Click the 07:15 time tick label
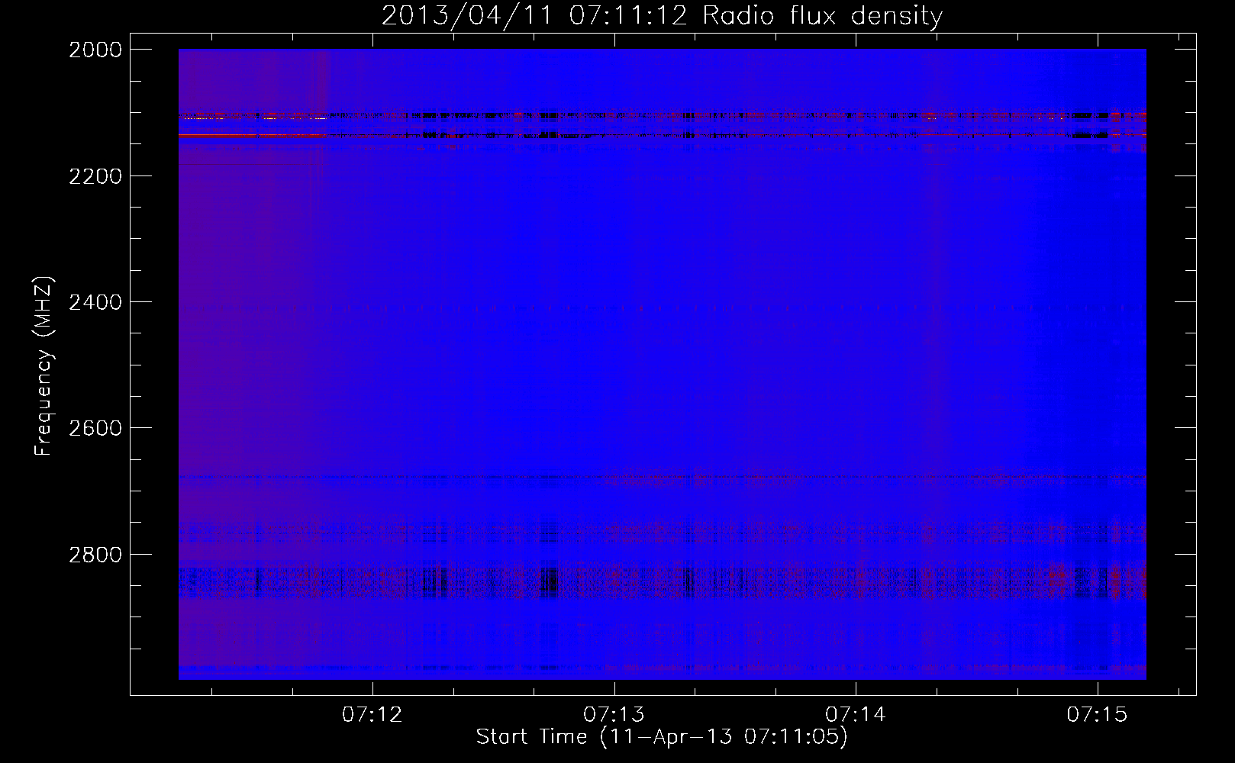Screen dimensions: 1235x763 (x=1097, y=714)
